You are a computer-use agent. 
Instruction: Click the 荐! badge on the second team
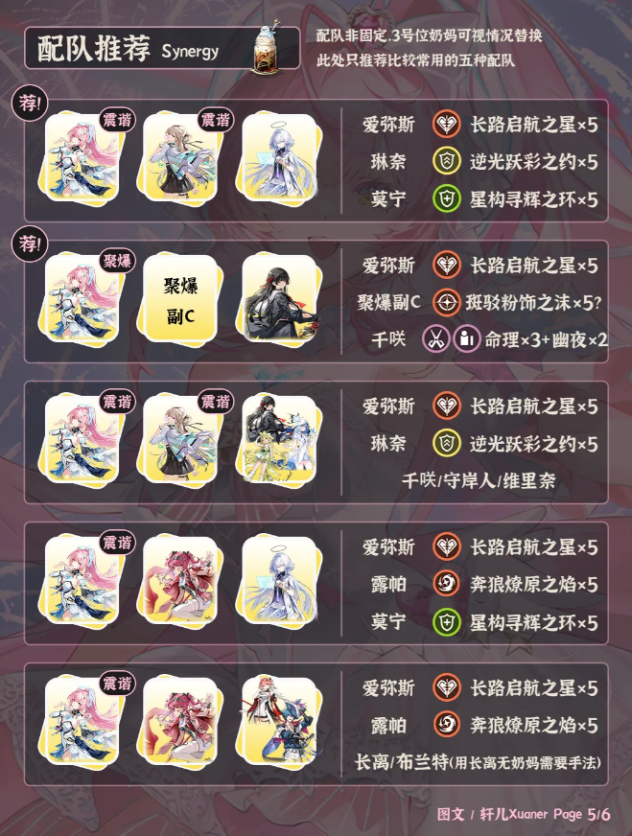(x=30, y=244)
